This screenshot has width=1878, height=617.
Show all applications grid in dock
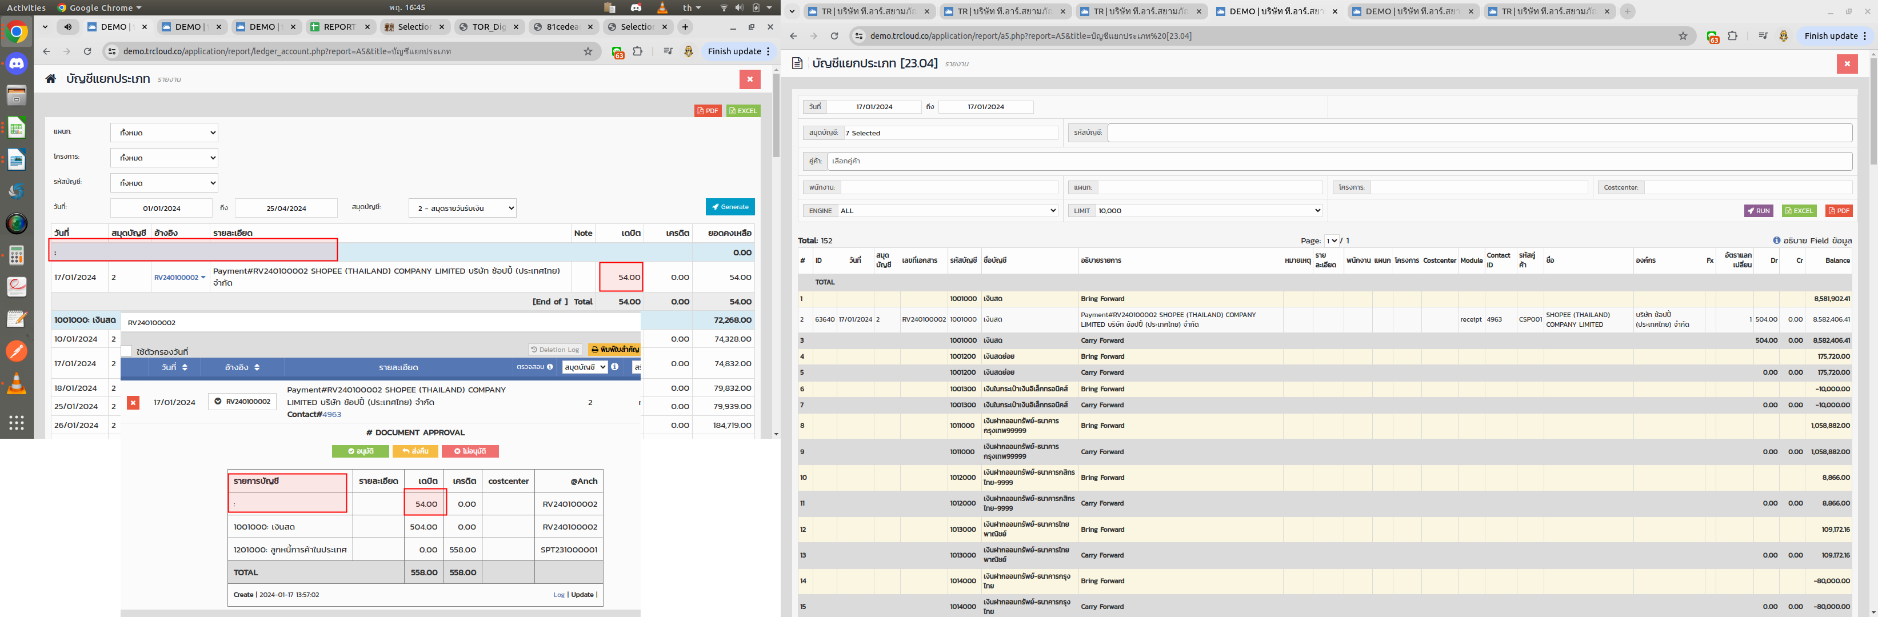[16, 423]
